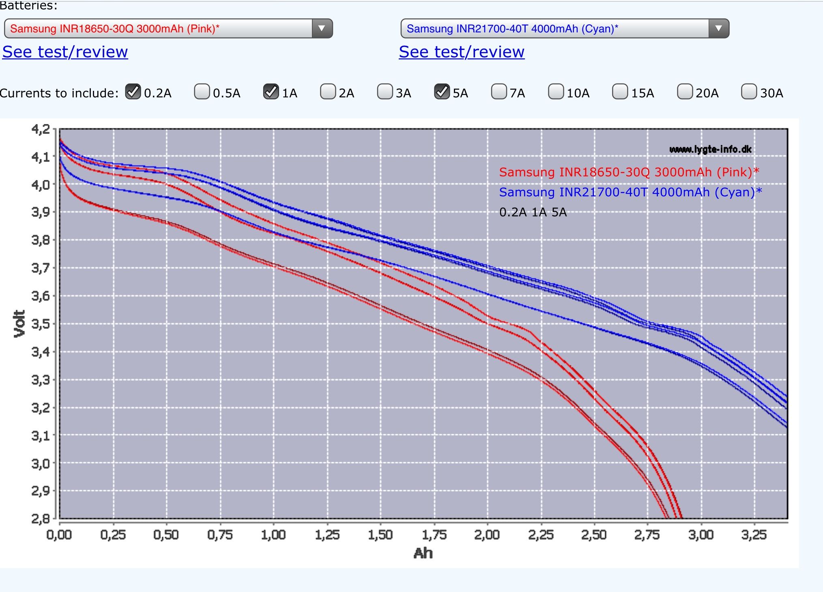
Task: Enable the 15A current checkbox
Action: 620,92
